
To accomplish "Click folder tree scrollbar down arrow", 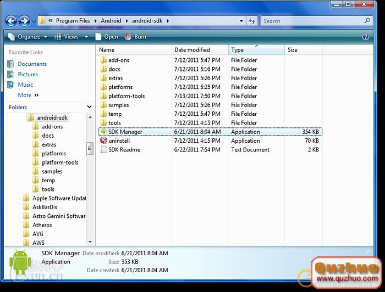I will click(90, 242).
